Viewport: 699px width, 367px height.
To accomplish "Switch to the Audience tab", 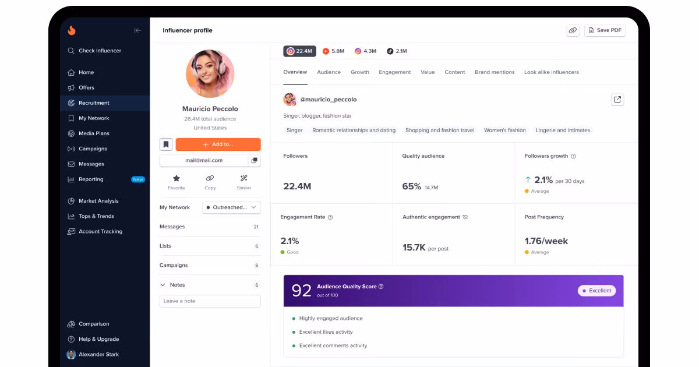I will [329, 72].
